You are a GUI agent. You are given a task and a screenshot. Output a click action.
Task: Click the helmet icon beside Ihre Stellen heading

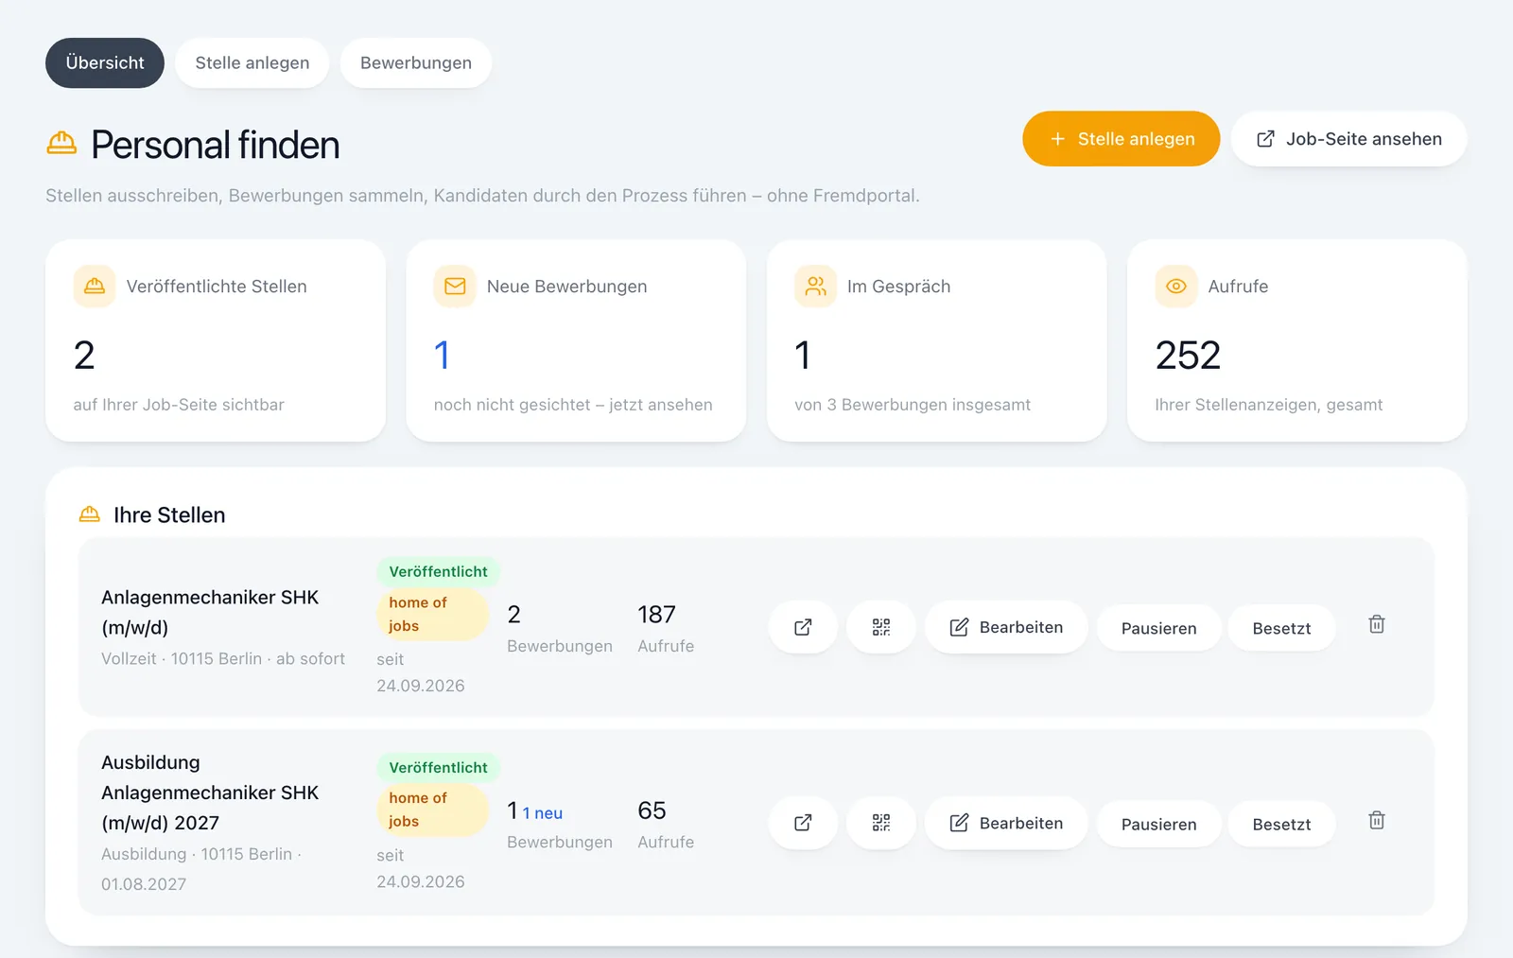(x=90, y=514)
